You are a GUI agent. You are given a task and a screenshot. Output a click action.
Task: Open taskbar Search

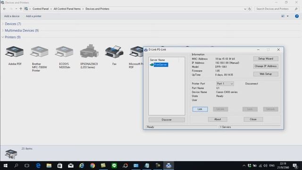pyautogui.click(x=16, y=166)
